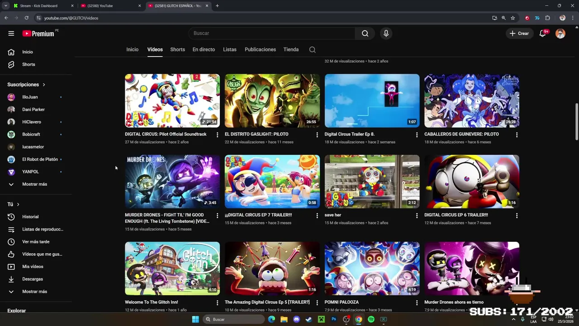Open the YouTube guide hamburger menu
579x326 pixels.
pyautogui.click(x=11, y=34)
